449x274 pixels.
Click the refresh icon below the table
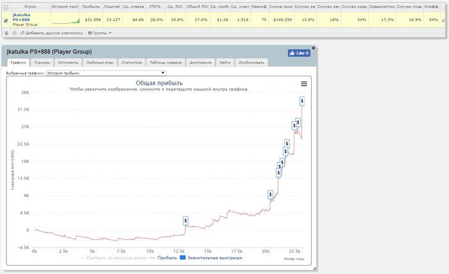pos(14,33)
